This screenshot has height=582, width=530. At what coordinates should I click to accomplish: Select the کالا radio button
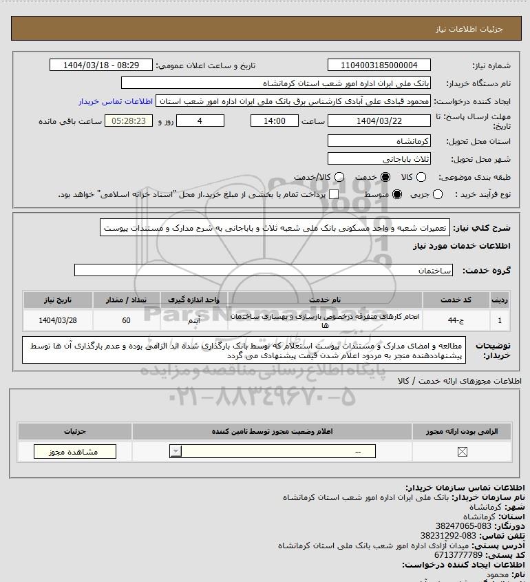421,178
